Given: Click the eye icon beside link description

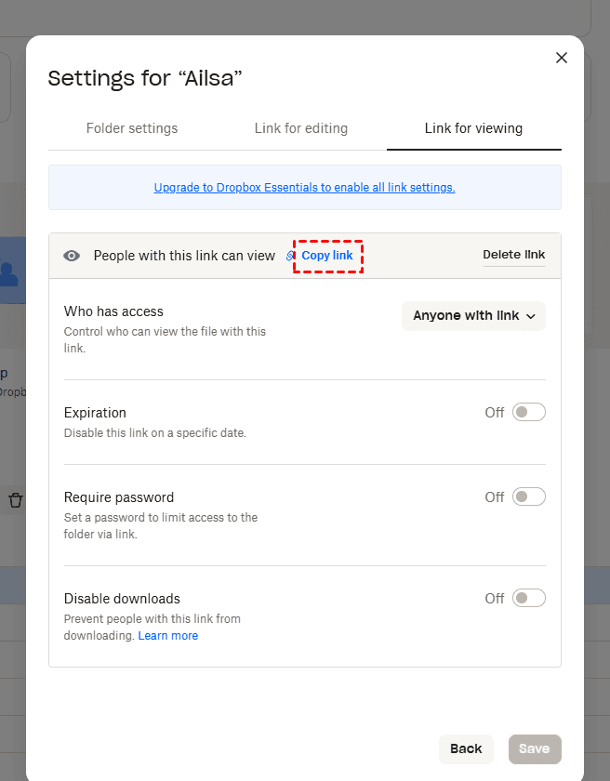Looking at the screenshot, I should coord(72,256).
